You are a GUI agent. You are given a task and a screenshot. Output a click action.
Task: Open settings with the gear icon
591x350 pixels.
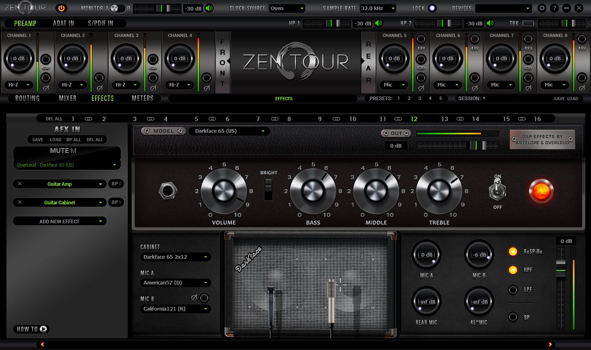(542, 8)
